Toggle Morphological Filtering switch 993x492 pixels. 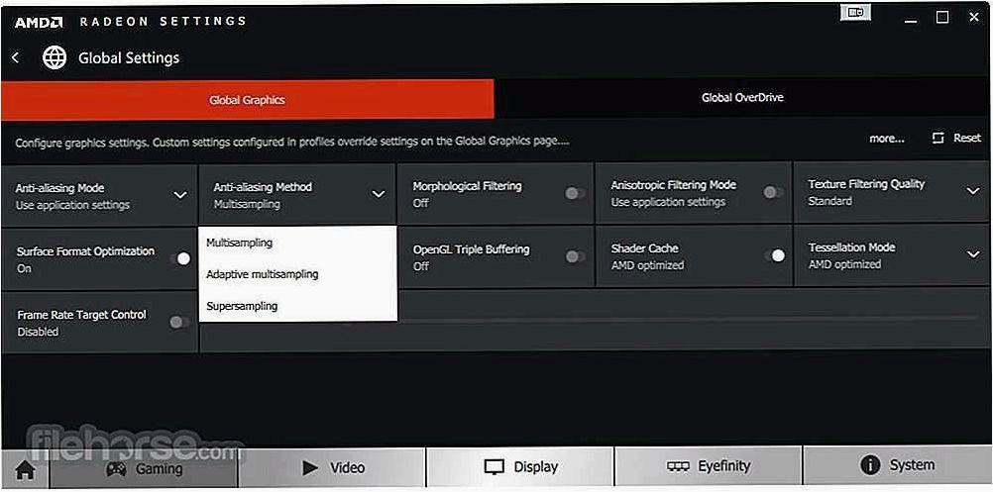[576, 193]
